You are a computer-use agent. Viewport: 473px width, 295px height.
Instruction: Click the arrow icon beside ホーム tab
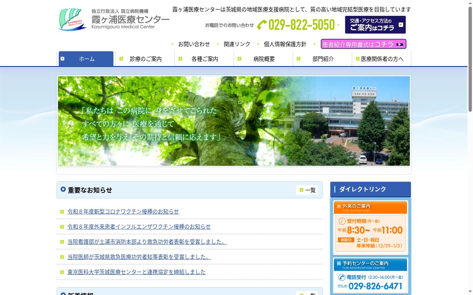pos(62,59)
